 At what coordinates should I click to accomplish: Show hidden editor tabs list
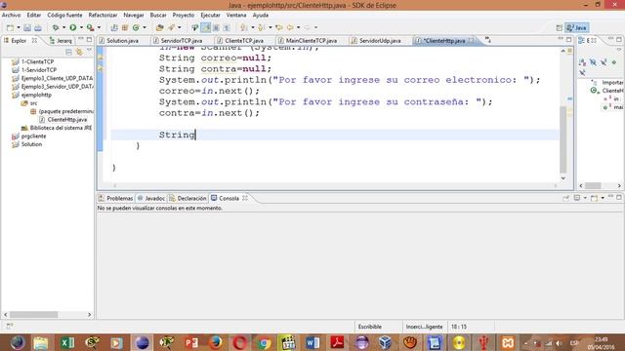[488, 40]
